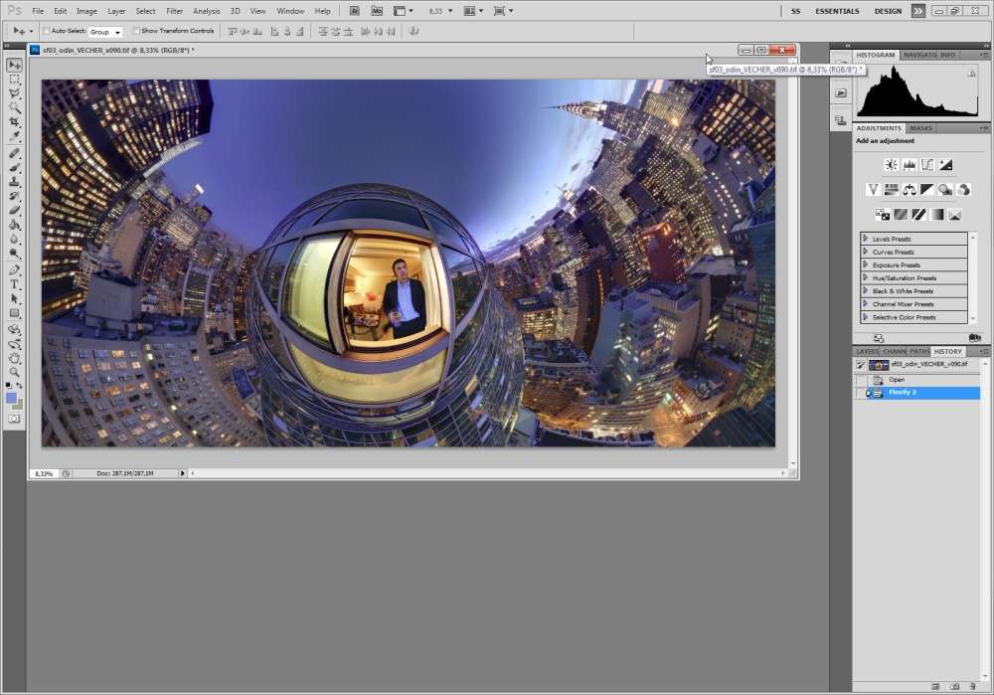Add a Brightness/Contrast adjustment
Screen dimensions: 994x695
(891, 165)
